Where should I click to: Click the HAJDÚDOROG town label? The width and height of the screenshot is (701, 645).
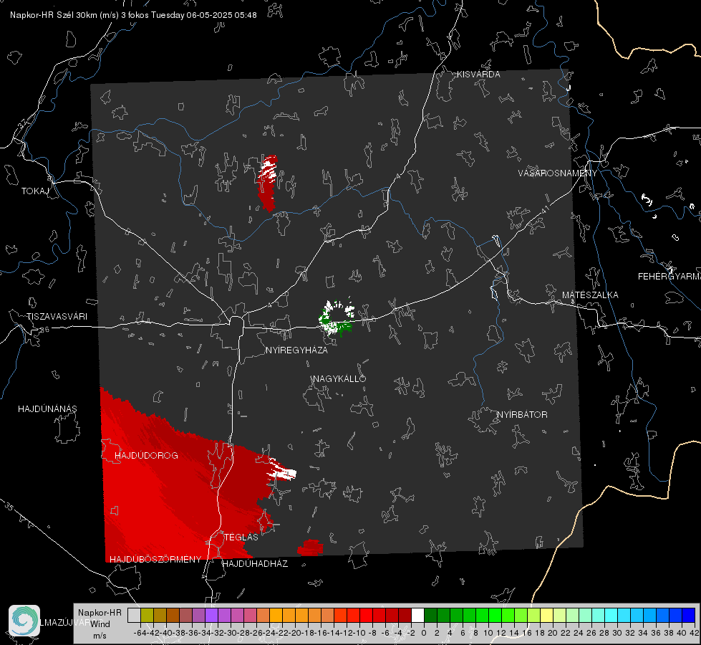146,455
